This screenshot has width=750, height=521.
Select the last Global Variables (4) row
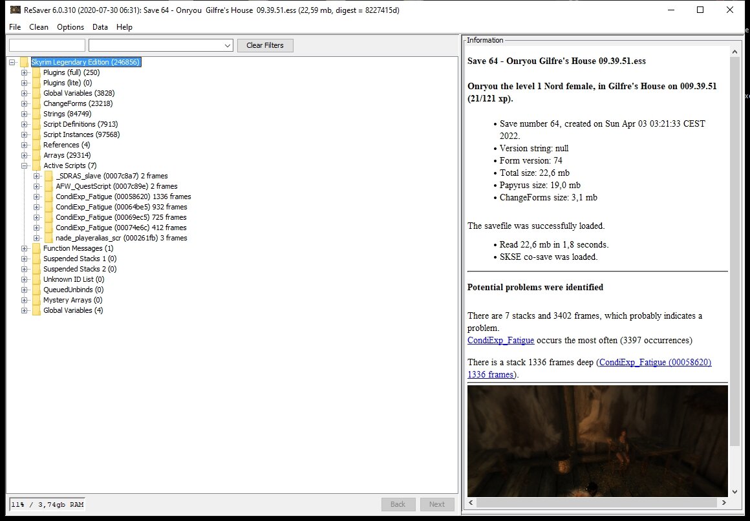(72, 310)
